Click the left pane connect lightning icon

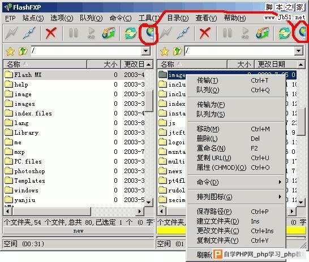tap(12, 33)
